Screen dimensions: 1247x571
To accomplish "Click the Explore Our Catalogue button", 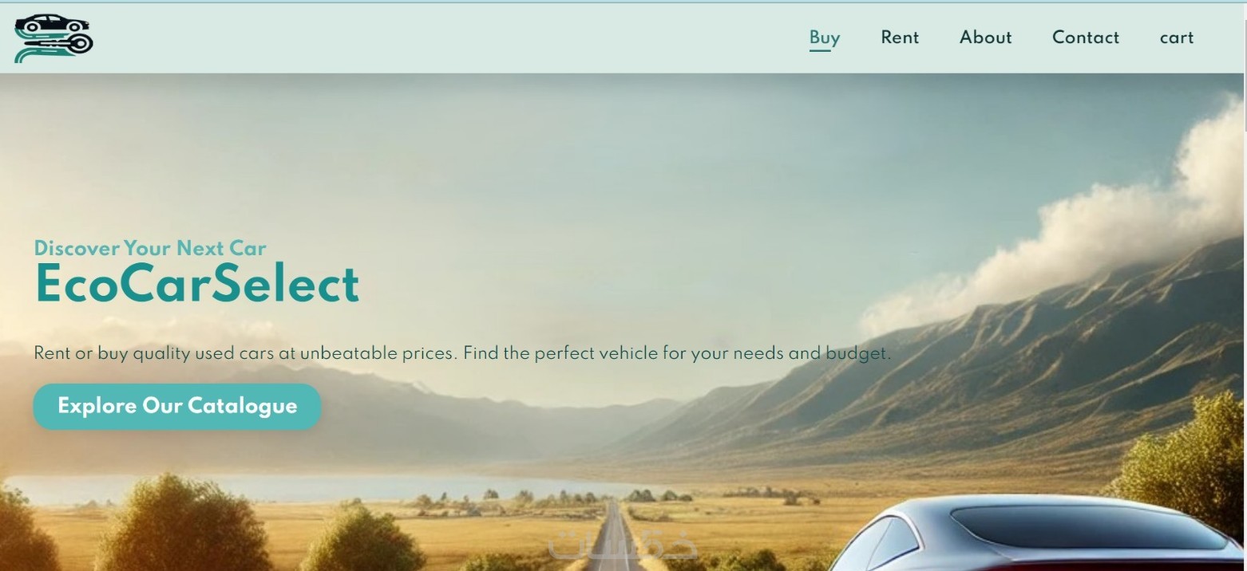I will click(x=177, y=407).
